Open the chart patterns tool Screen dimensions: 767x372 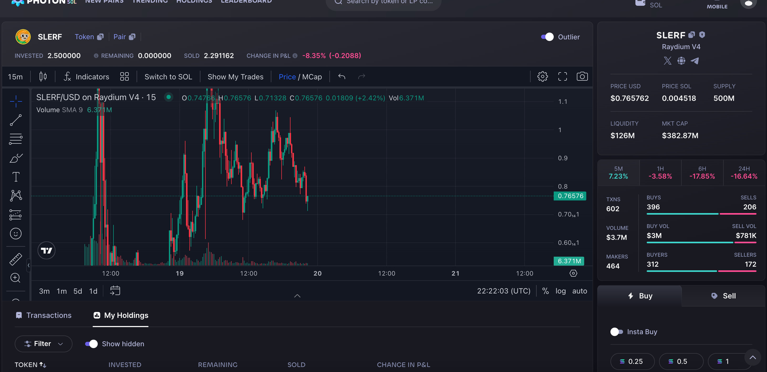point(16,195)
